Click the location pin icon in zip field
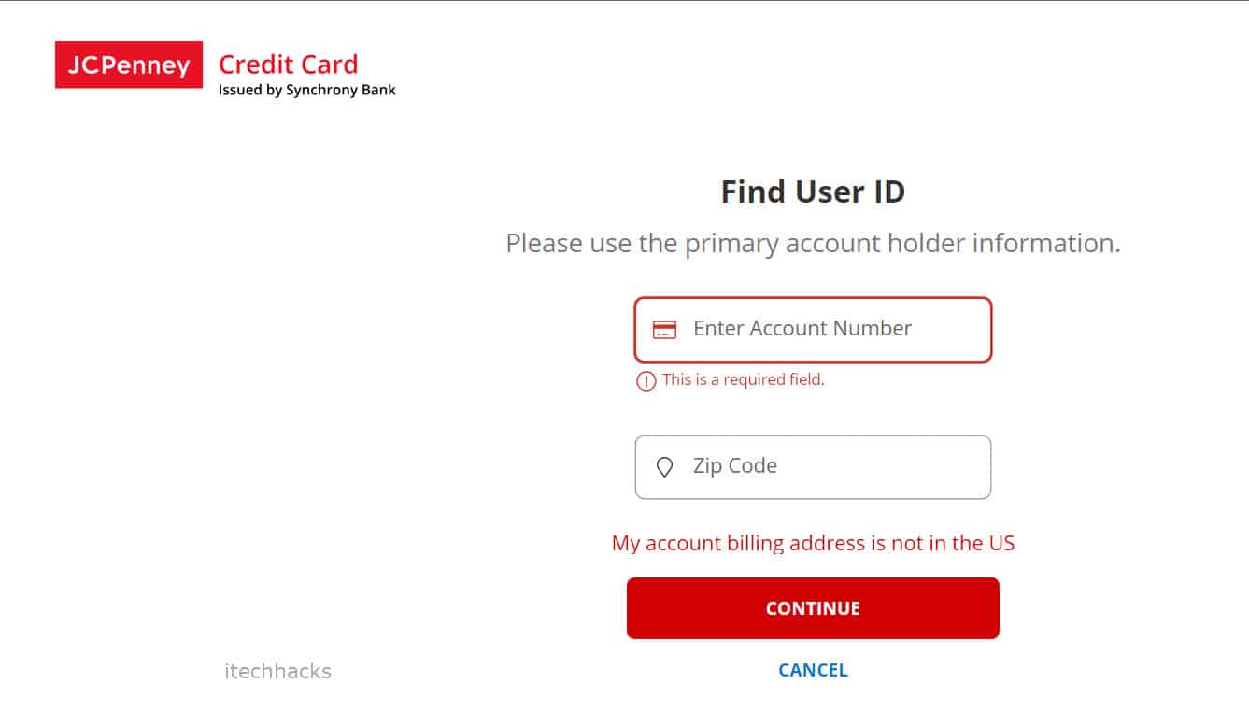The height and width of the screenshot is (727, 1249). pos(664,467)
